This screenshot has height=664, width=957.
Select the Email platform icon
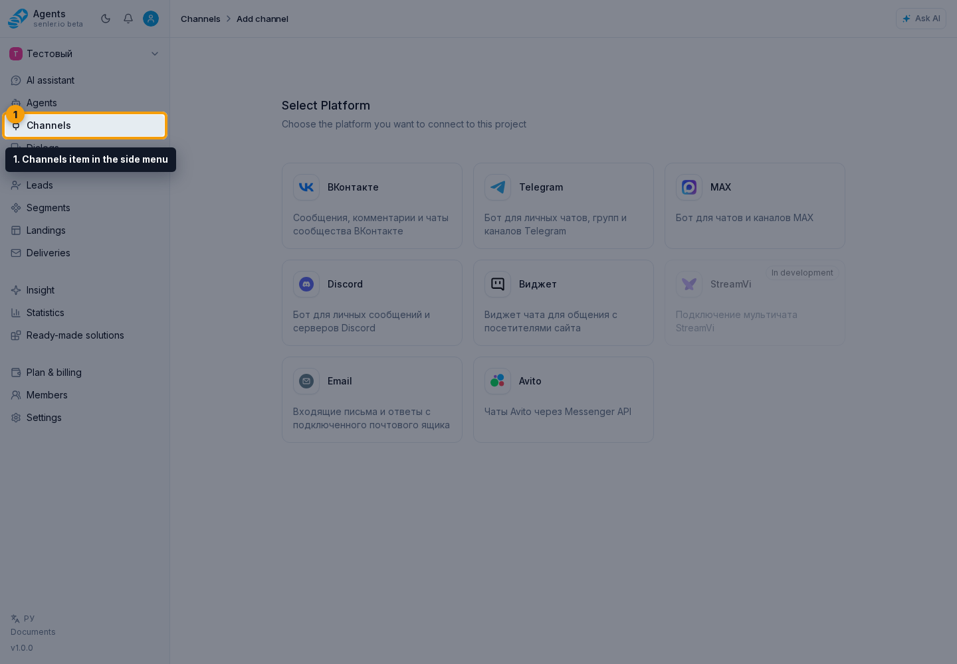tap(306, 381)
